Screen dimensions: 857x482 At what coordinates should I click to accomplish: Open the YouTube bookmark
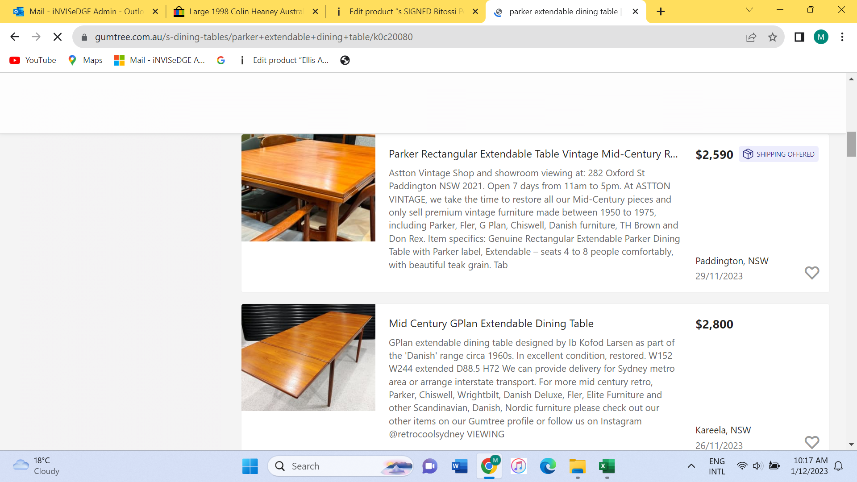33,60
